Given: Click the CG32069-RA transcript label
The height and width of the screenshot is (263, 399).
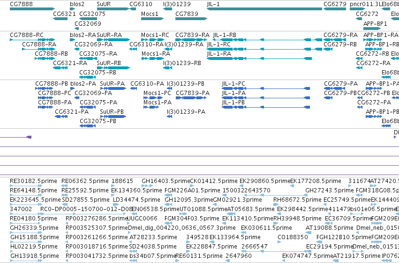Looking at the screenshot, I should (x=94, y=44).
